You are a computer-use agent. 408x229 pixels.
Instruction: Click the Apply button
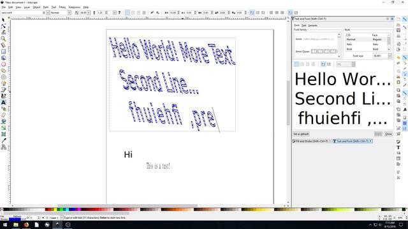[x=378, y=134]
